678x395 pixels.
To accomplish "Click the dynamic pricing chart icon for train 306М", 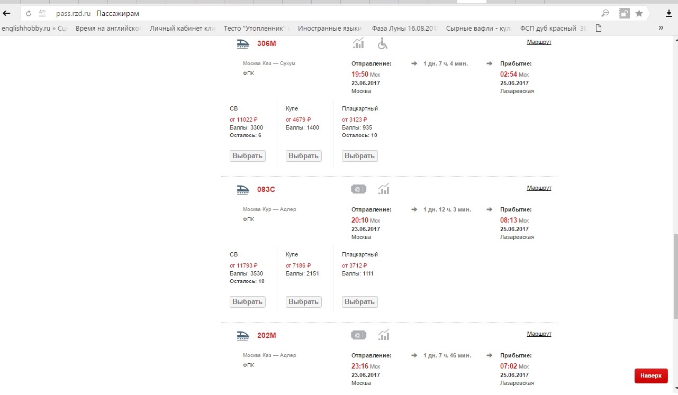I will coord(358,43).
